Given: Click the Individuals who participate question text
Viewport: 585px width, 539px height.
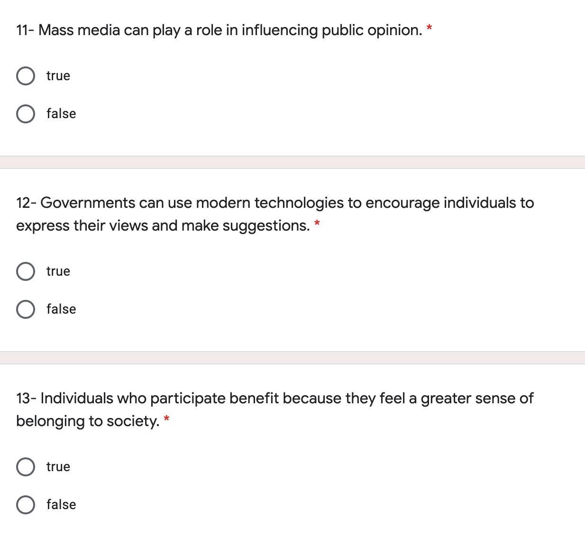Looking at the screenshot, I should [275, 409].
